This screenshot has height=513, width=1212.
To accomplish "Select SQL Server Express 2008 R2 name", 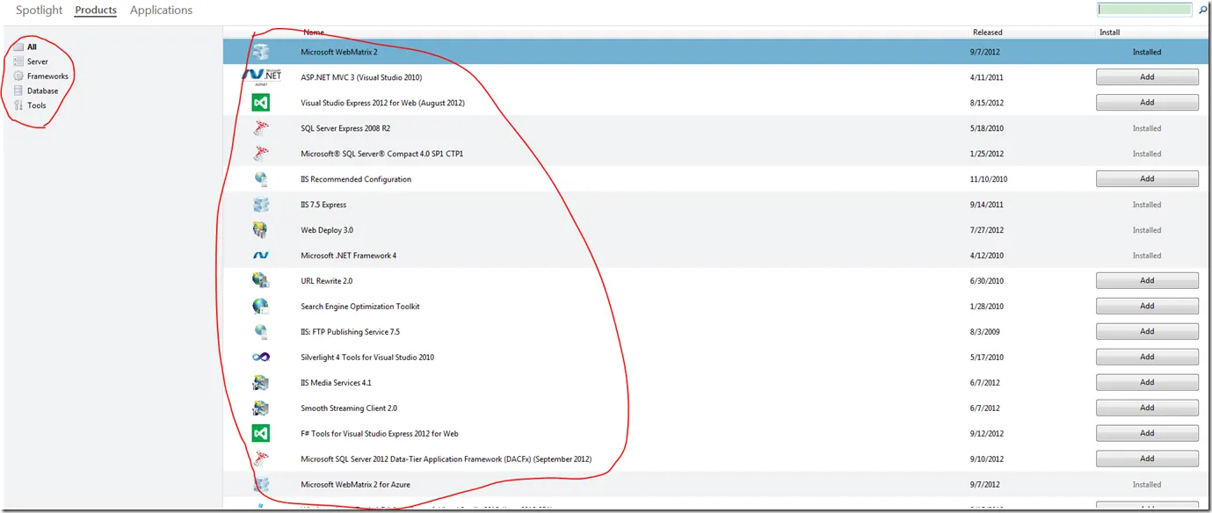I will coord(345,128).
